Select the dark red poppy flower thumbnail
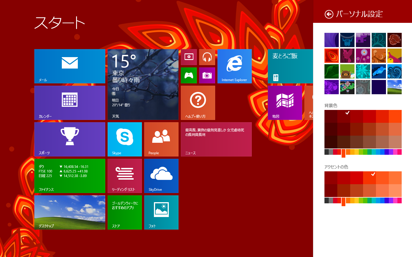 click(x=395, y=40)
